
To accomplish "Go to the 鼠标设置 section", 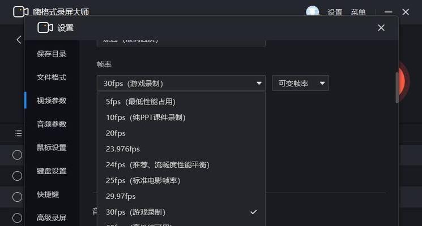I will pos(52,147).
